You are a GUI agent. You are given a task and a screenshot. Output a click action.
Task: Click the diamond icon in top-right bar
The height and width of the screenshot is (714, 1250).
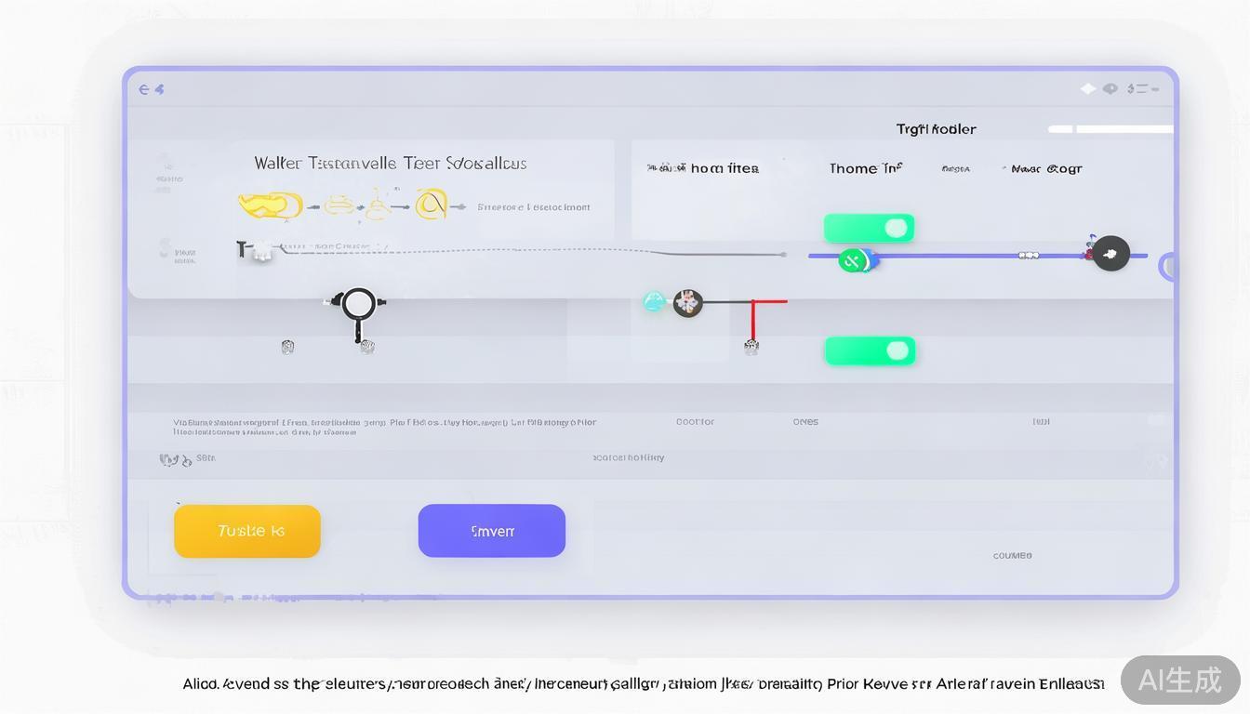click(1087, 89)
